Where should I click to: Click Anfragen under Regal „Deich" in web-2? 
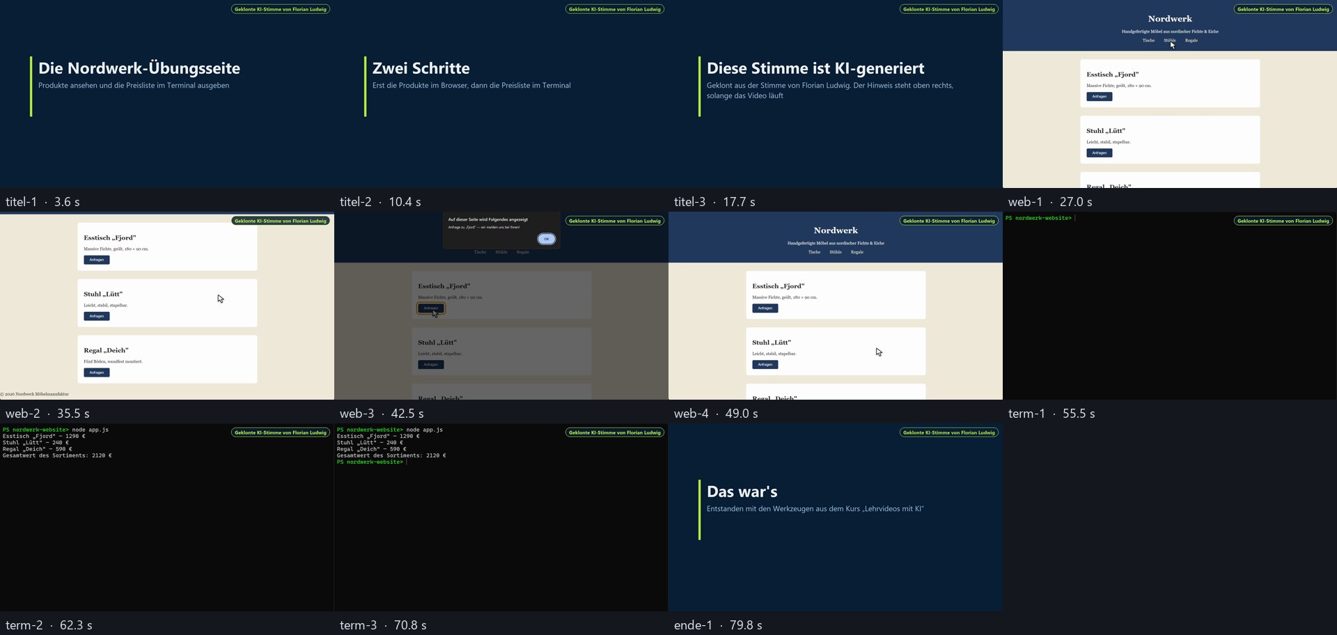[96, 373]
